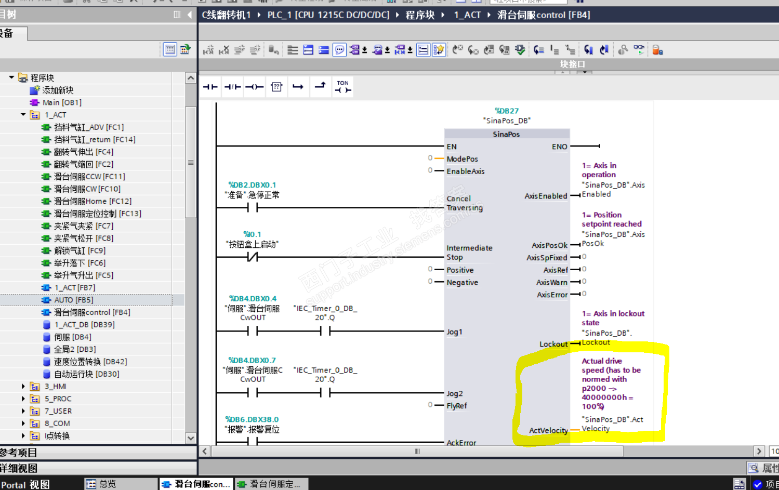Viewport: 779px width, 490px height.
Task: Expand the I点转换 folder
Action: click(x=23, y=435)
